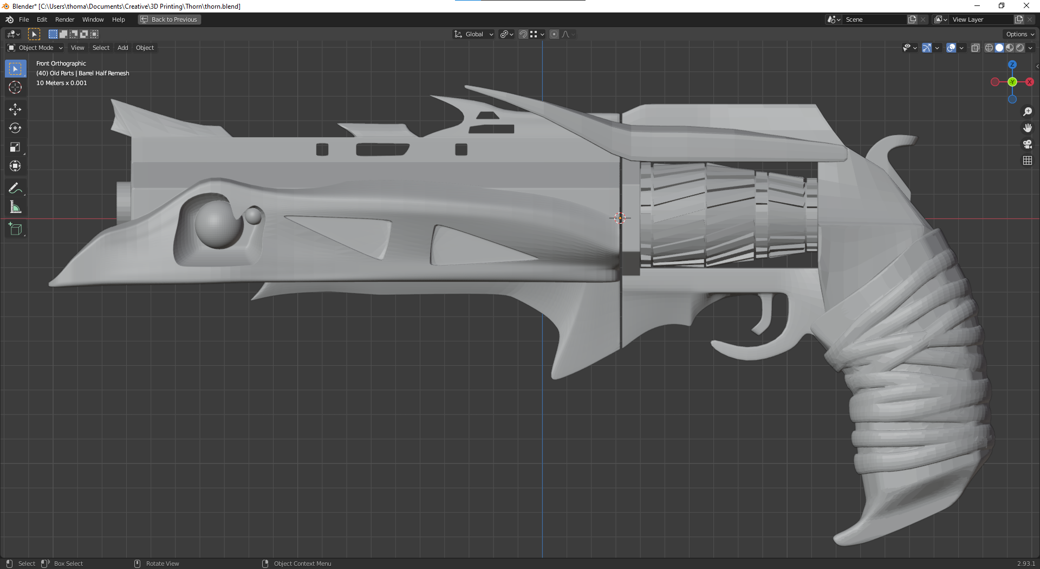
Task: Expand the viewport Options dropdown
Action: pos(1019,34)
